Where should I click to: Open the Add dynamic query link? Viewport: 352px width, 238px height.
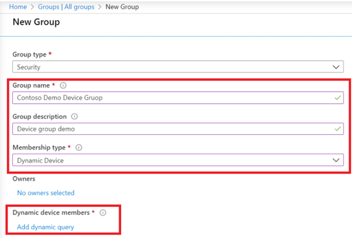click(x=45, y=227)
